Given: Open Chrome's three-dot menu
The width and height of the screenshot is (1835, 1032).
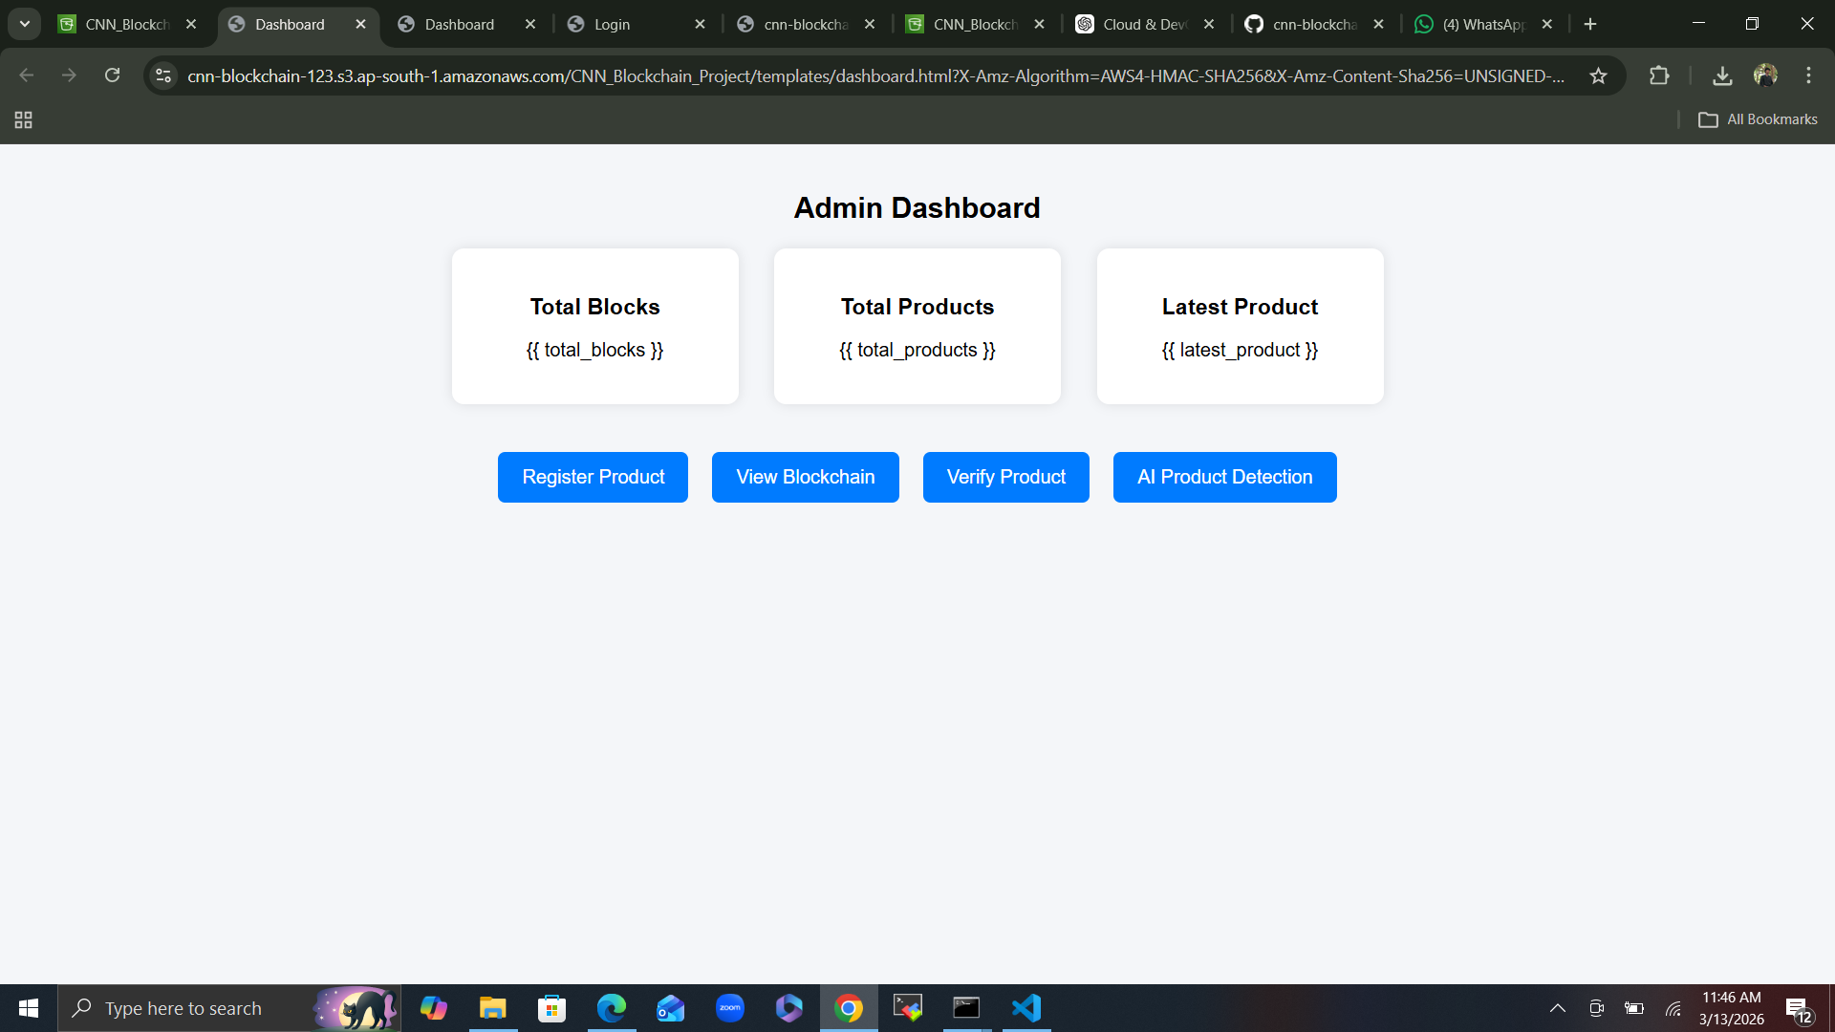Looking at the screenshot, I should (x=1808, y=75).
